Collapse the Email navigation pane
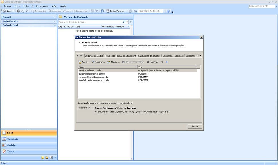 54,17
